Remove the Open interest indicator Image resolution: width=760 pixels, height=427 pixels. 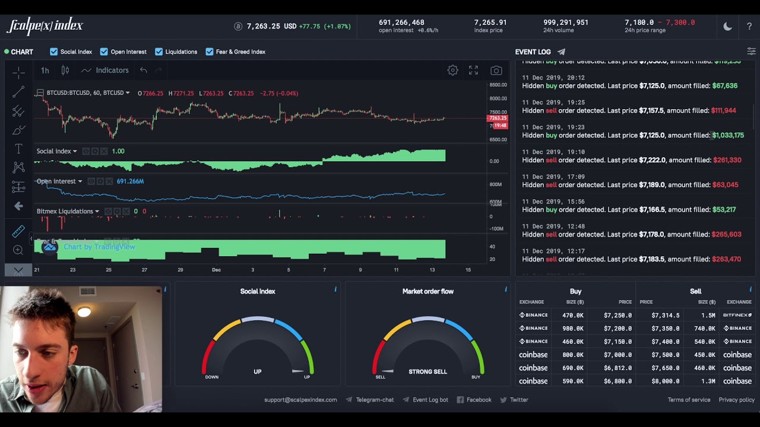coord(109,181)
